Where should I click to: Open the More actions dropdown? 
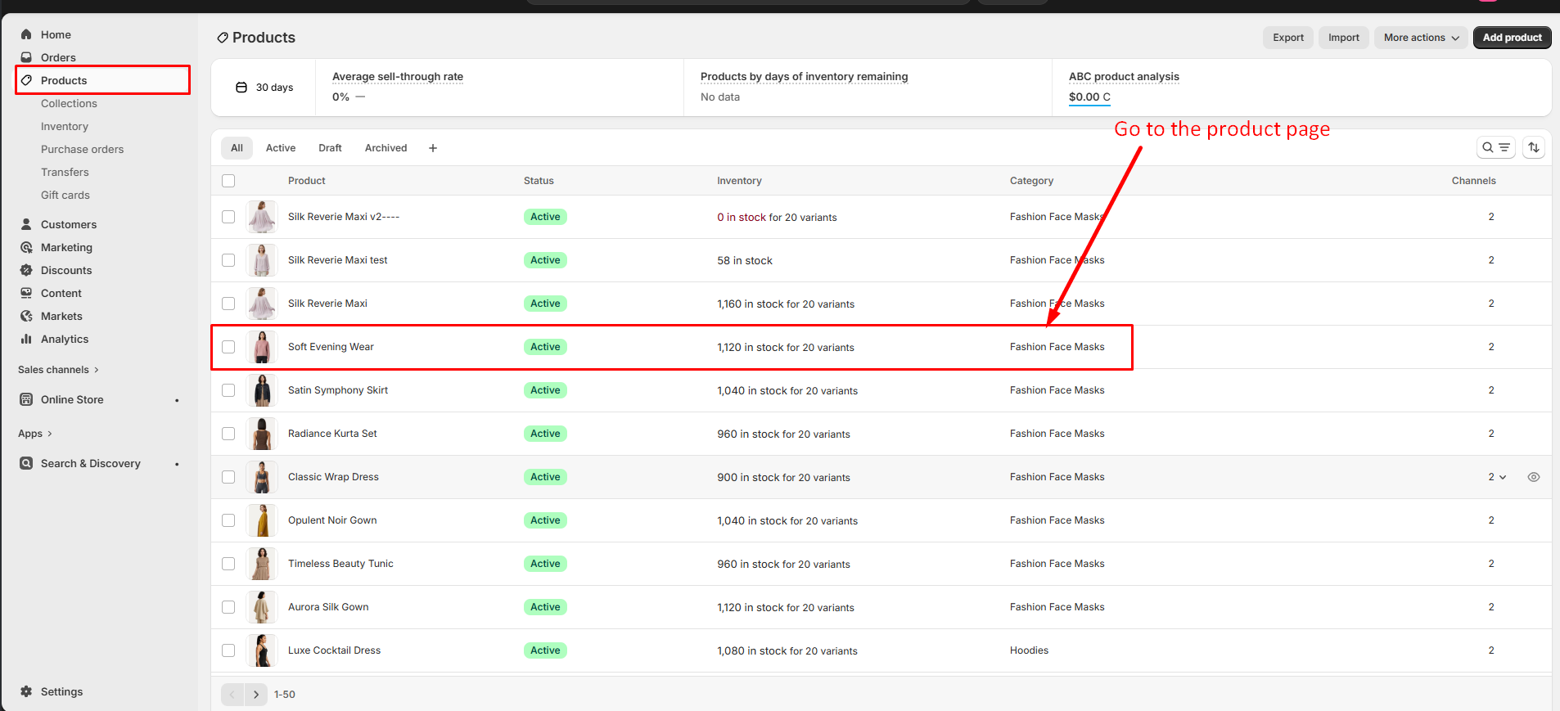(x=1421, y=38)
